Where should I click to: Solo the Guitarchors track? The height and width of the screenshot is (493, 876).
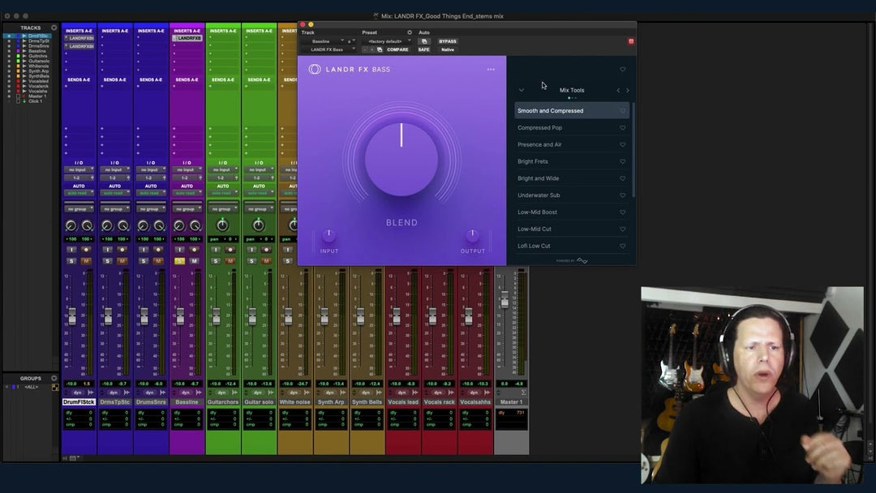(x=216, y=261)
